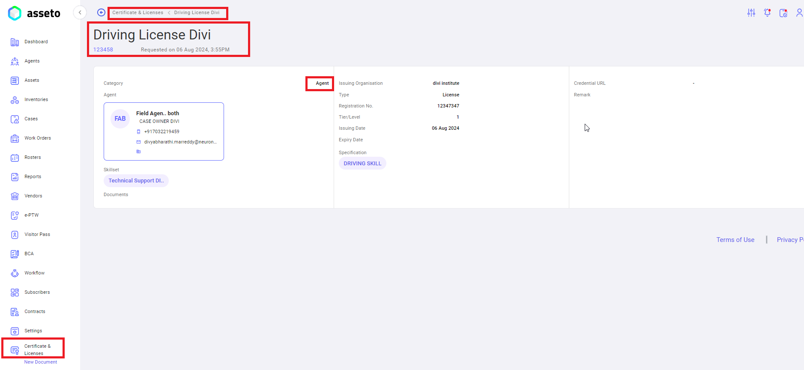Open the e-PTW module
804x370 pixels.
tap(31, 215)
